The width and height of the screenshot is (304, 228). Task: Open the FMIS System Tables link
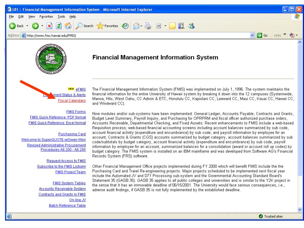click(x=69, y=183)
